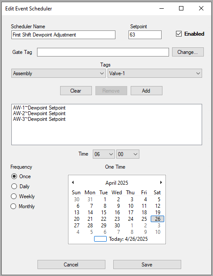This screenshot has width=213, height=276.
Task: Advance calendar to next month
Action: point(161,183)
